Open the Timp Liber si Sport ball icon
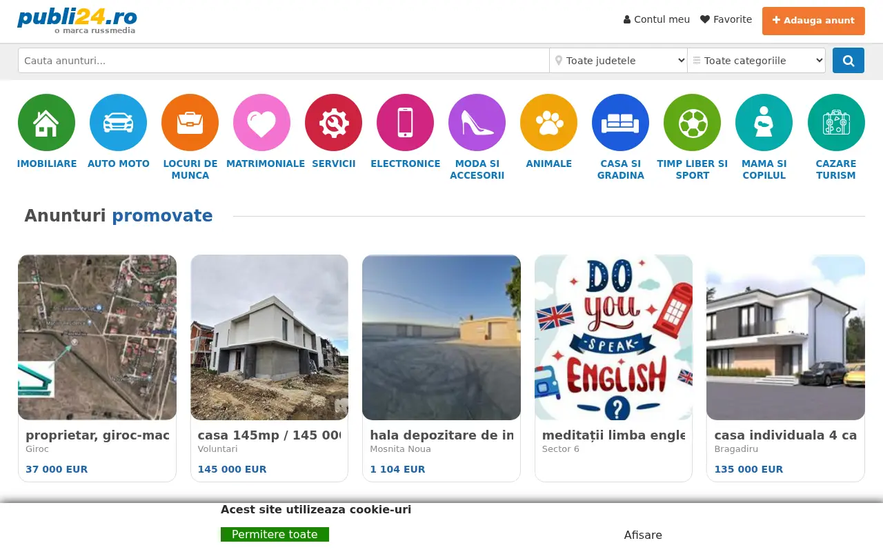Image resolution: width=883 pixels, height=552 pixels. coord(692,123)
